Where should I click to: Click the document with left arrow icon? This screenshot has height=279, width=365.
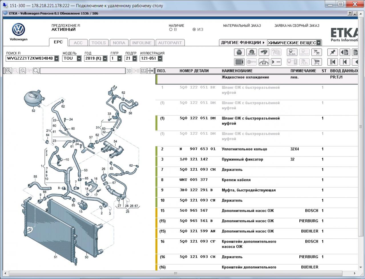pos(345,52)
